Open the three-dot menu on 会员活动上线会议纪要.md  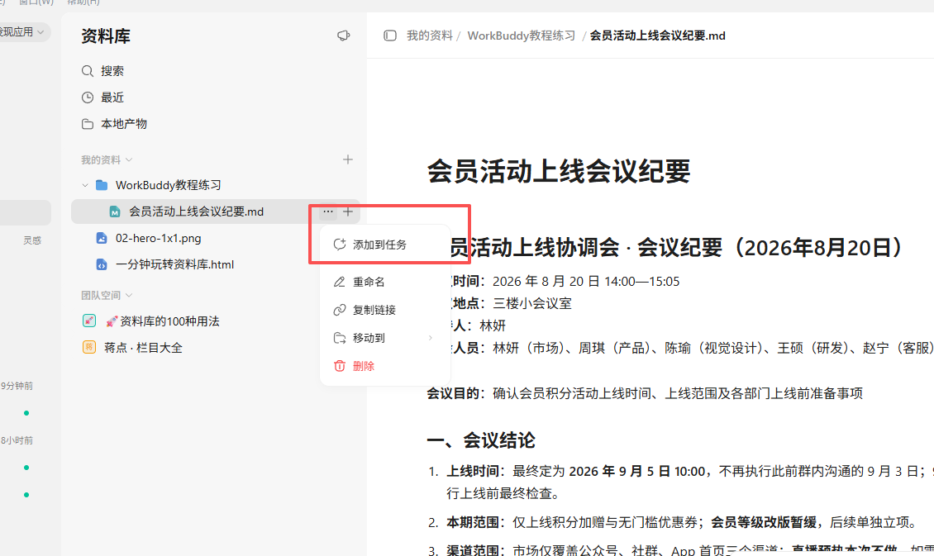327,211
